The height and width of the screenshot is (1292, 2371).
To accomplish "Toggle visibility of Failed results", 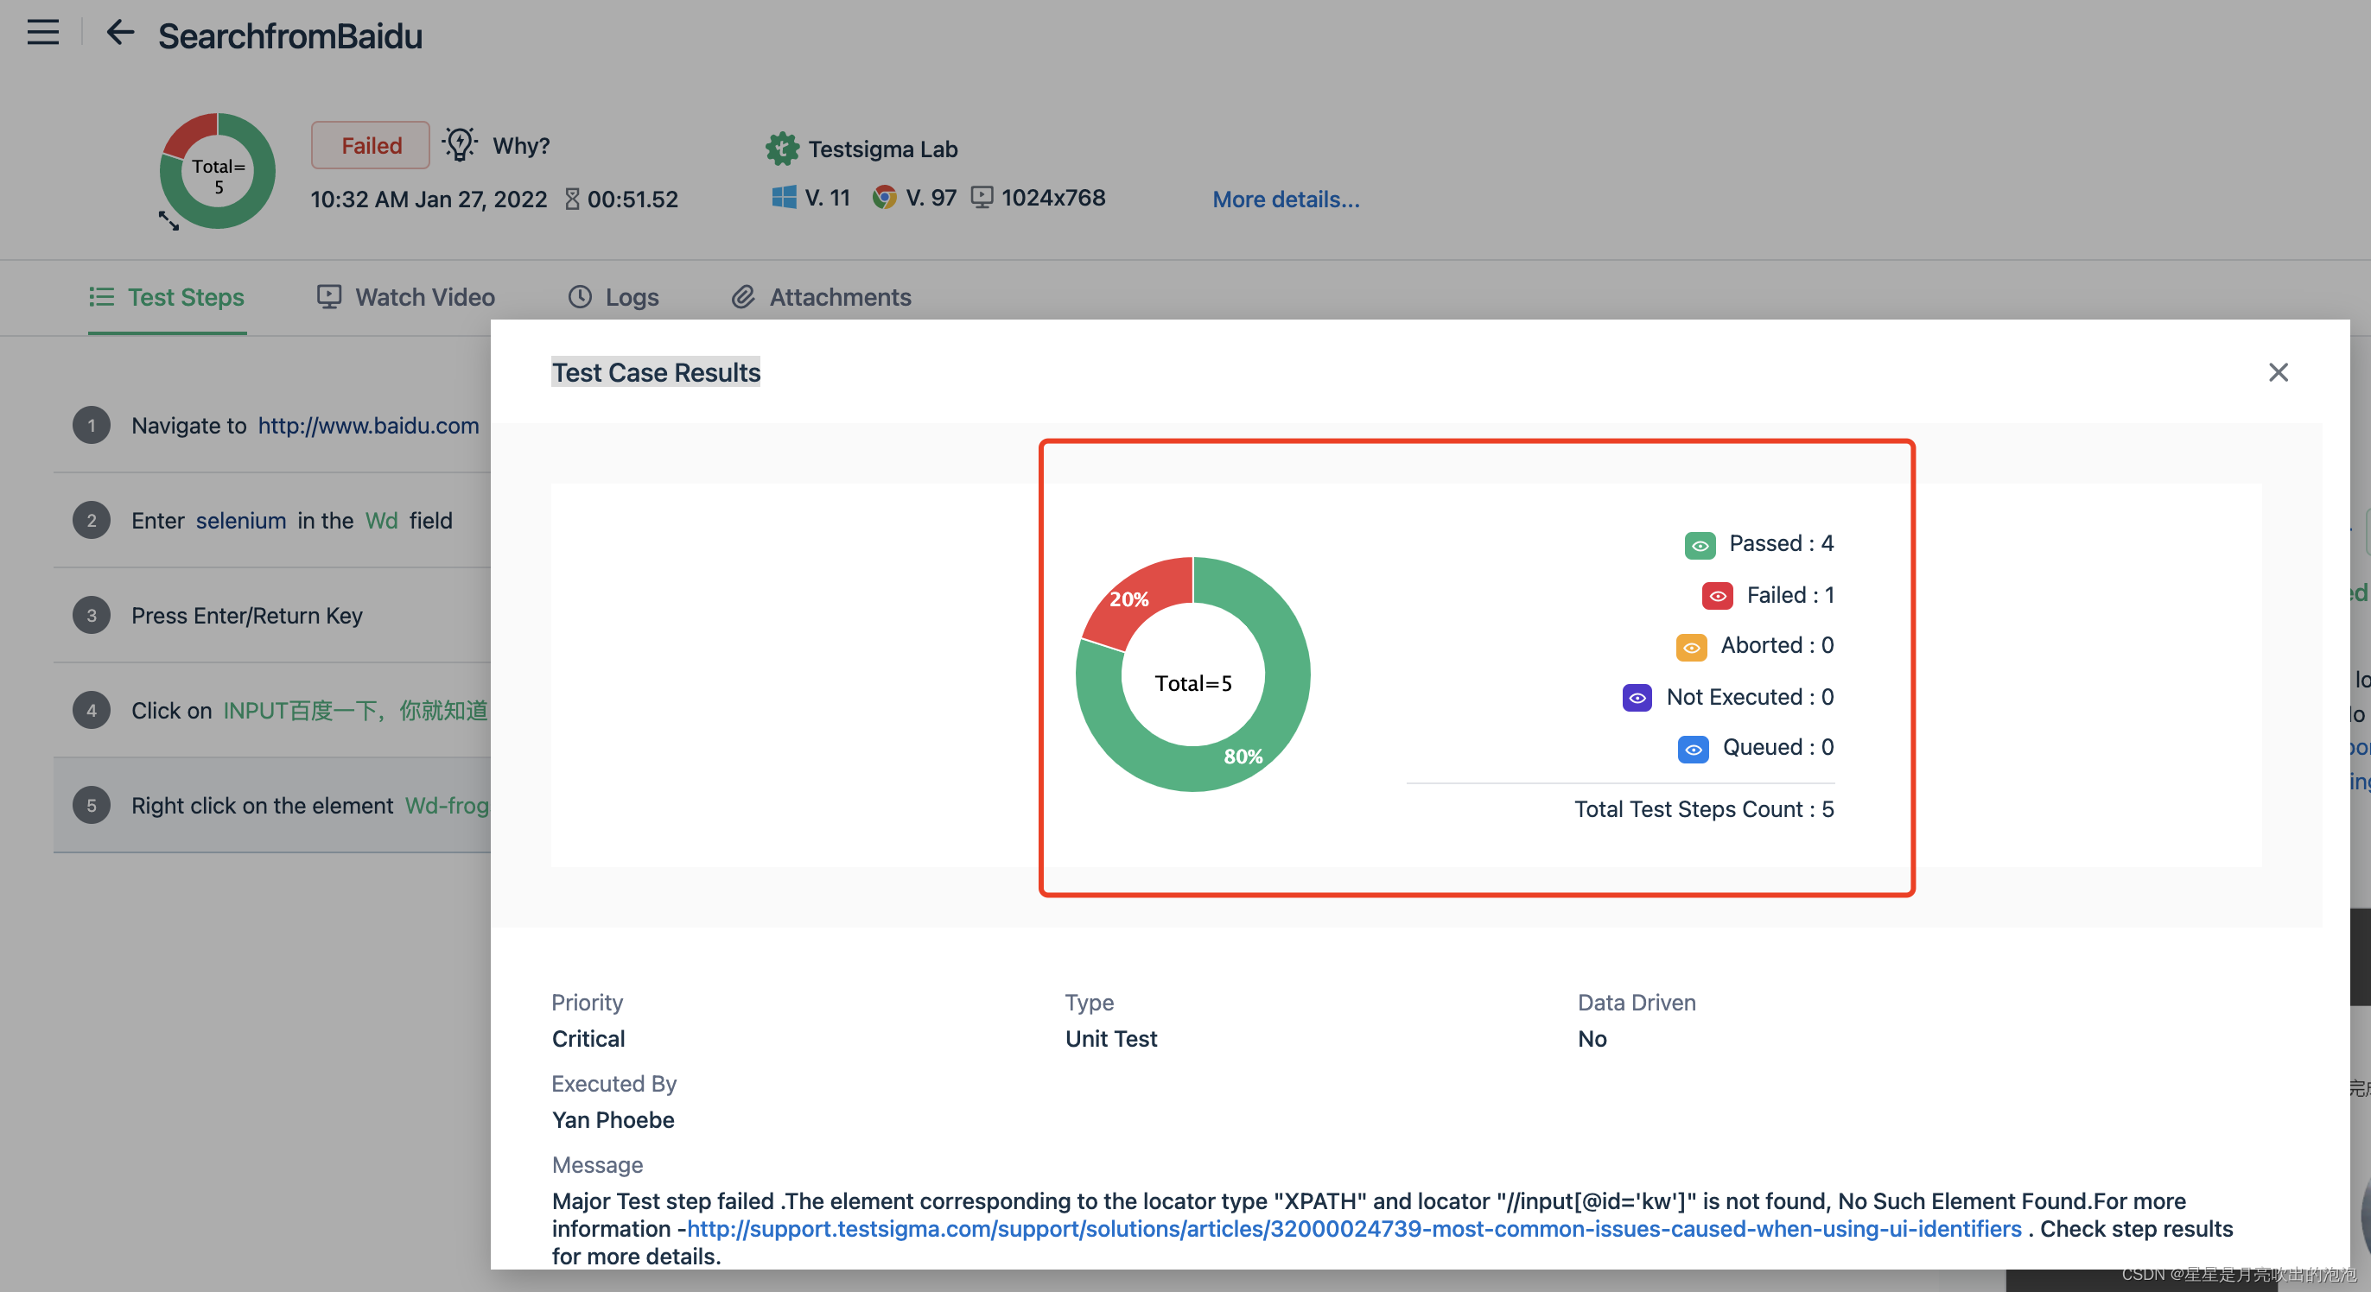I will 1717,596.
